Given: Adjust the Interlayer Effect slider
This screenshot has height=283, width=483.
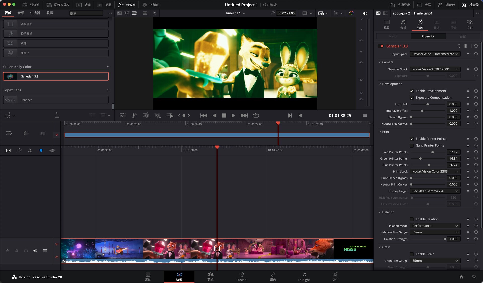Looking at the screenshot, I should (422, 111).
